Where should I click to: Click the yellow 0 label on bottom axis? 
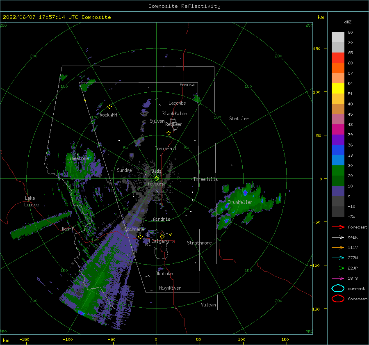point(156,339)
